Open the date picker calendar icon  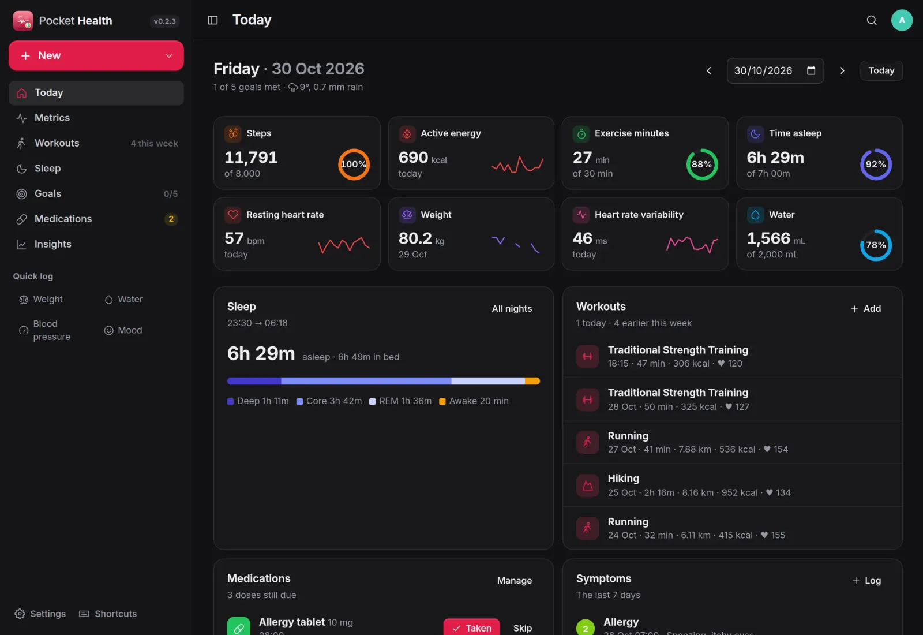811,70
